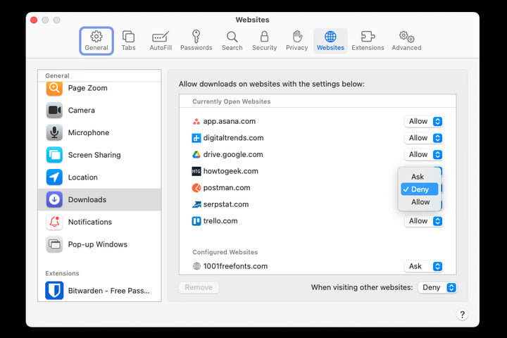
Task: Open the AutoFill preferences pane
Action: tap(161, 41)
